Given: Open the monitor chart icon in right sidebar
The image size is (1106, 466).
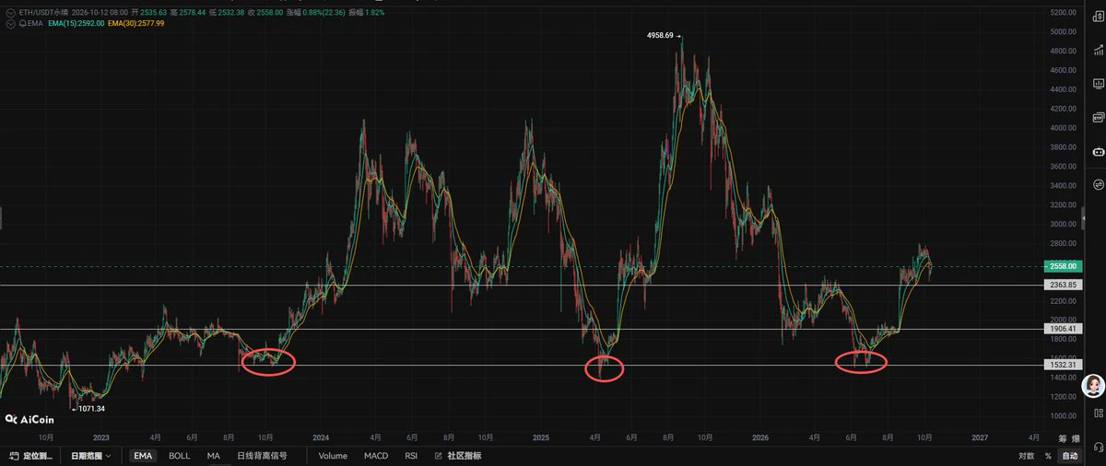Looking at the screenshot, I should (1098, 83).
